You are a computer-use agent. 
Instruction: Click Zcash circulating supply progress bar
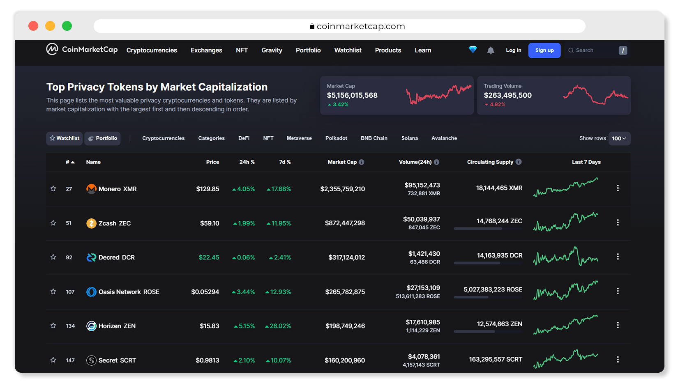point(488,229)
